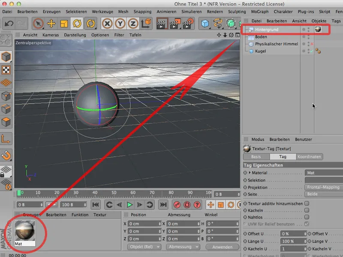Screen dimensions: 343x257
Task: Open the Sculpting menu
Action: point(237,12)
